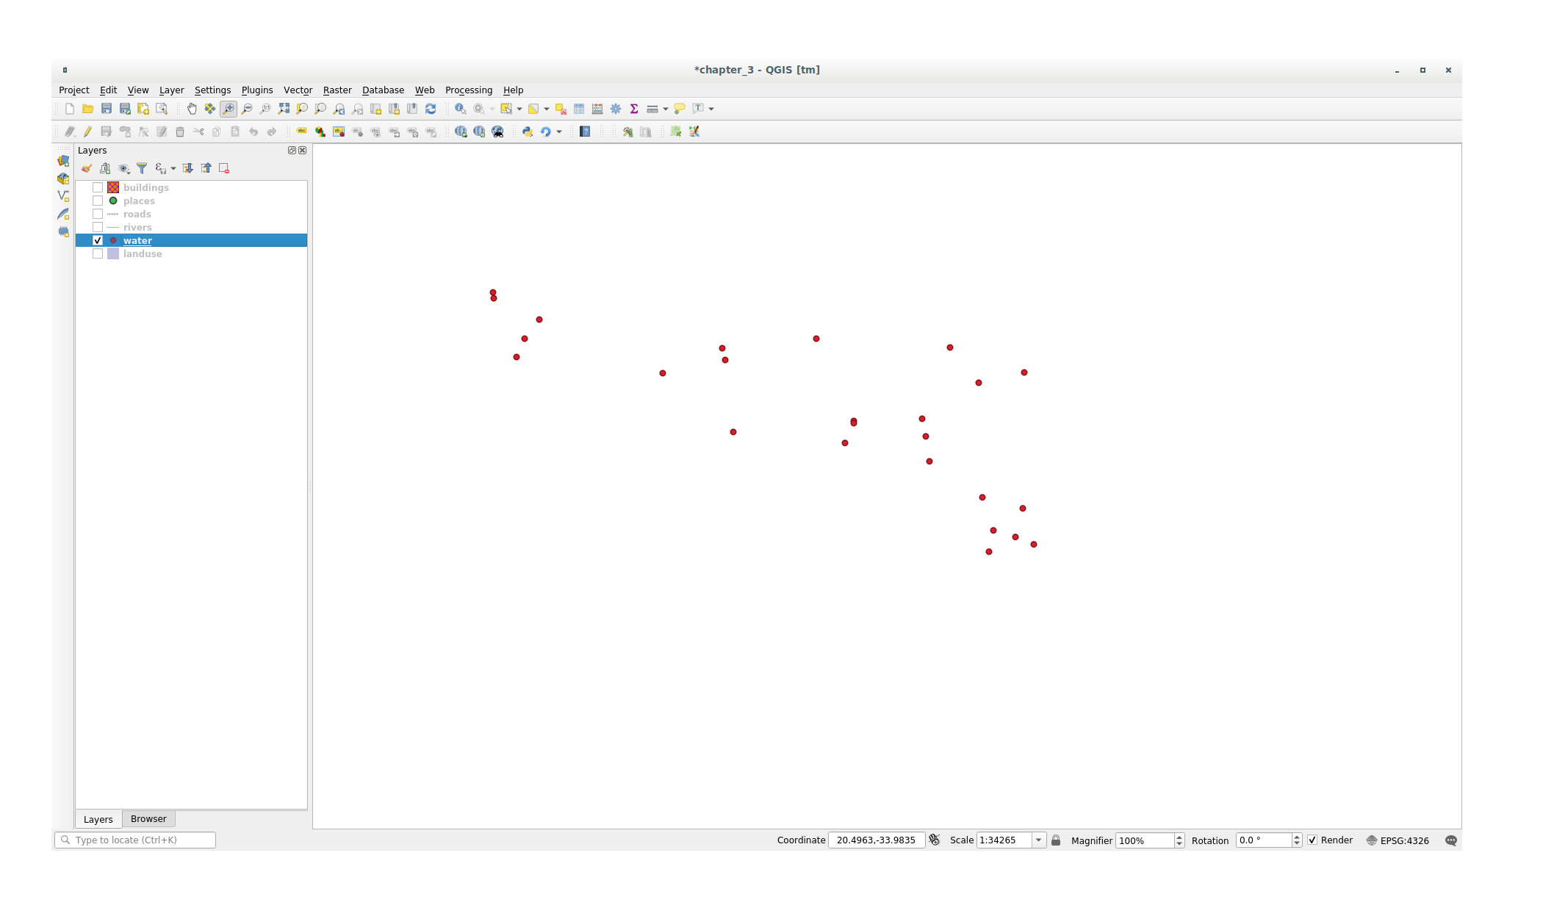Click the Layers tab at bottom panel
Screen dimensions: 1543x919
[x=98, y=818]
